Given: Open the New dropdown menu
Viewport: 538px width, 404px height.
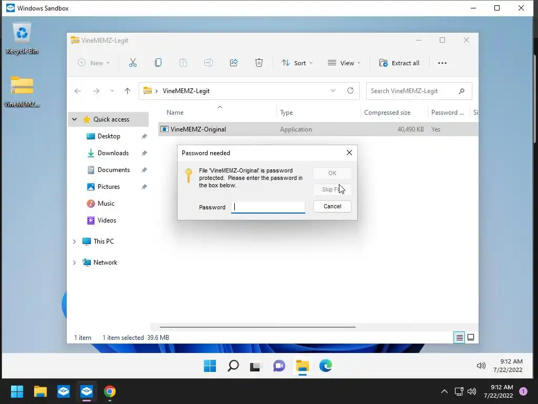Looking at the screenshot, I should point(94,63).
